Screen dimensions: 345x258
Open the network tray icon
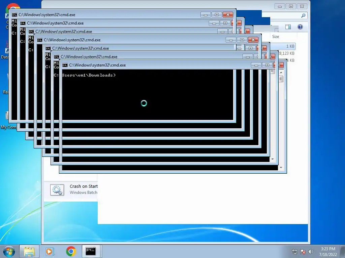(294, 252)
